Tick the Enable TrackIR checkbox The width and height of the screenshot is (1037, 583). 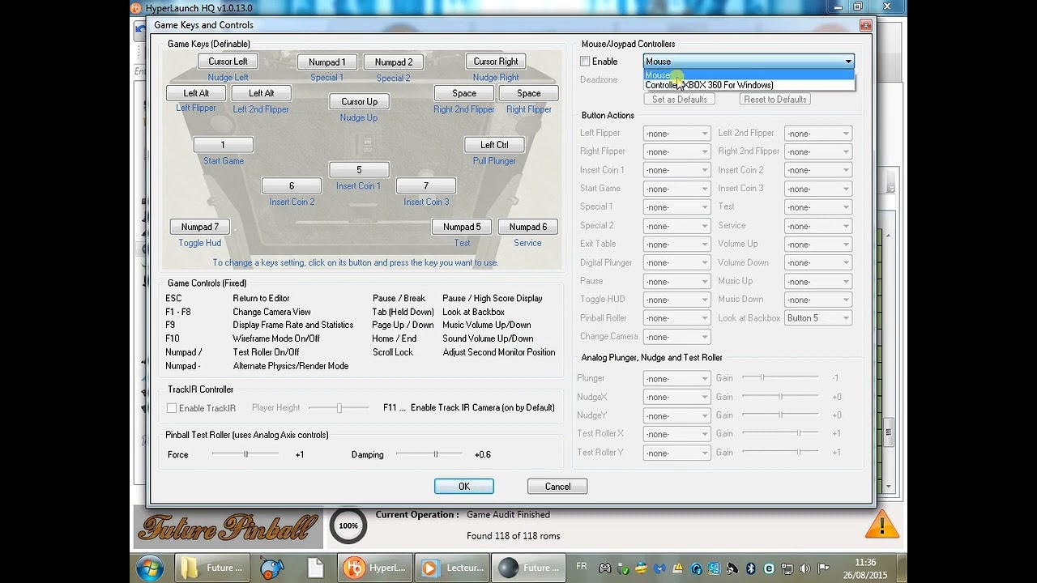pos(172,408)
